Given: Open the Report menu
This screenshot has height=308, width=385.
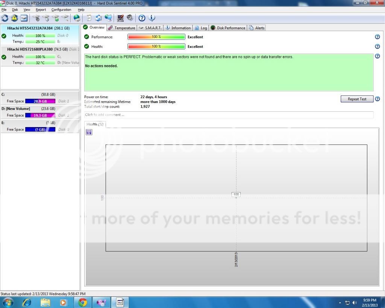Looking at the screenshot, I should click(x=41, y=10).
